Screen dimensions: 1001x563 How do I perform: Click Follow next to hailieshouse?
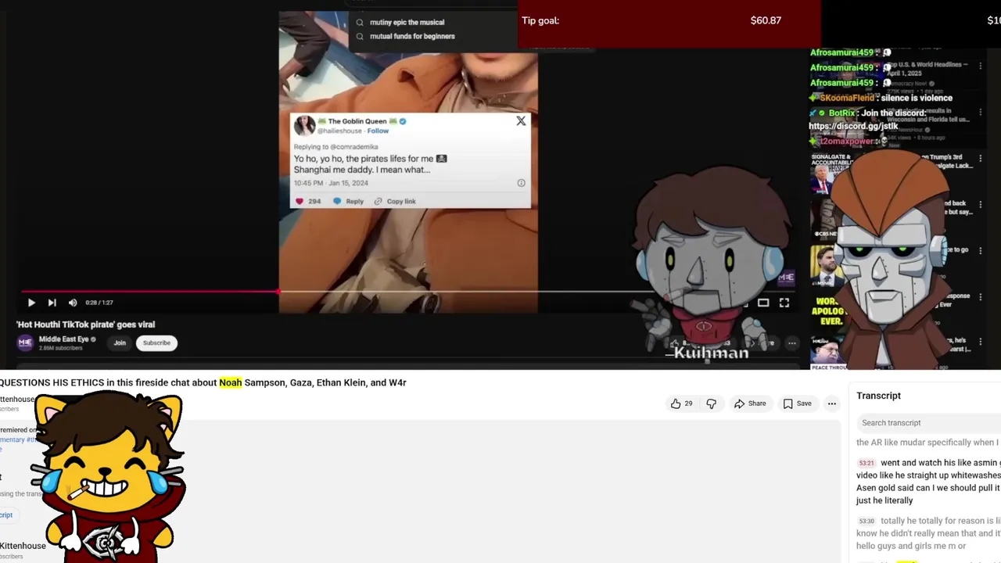378,131
